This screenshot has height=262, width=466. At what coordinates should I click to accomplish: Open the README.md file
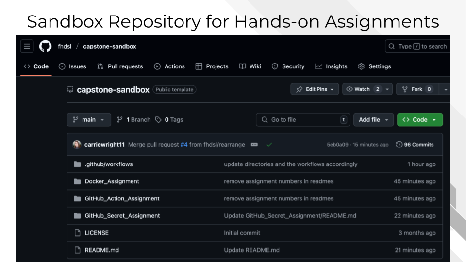pos(101,250)
